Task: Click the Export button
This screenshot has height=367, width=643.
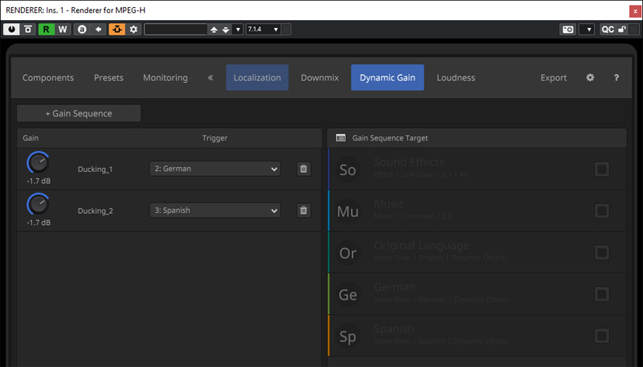Action: 553,78
